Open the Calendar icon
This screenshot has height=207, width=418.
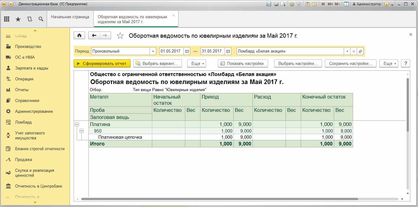pos(314,4)
